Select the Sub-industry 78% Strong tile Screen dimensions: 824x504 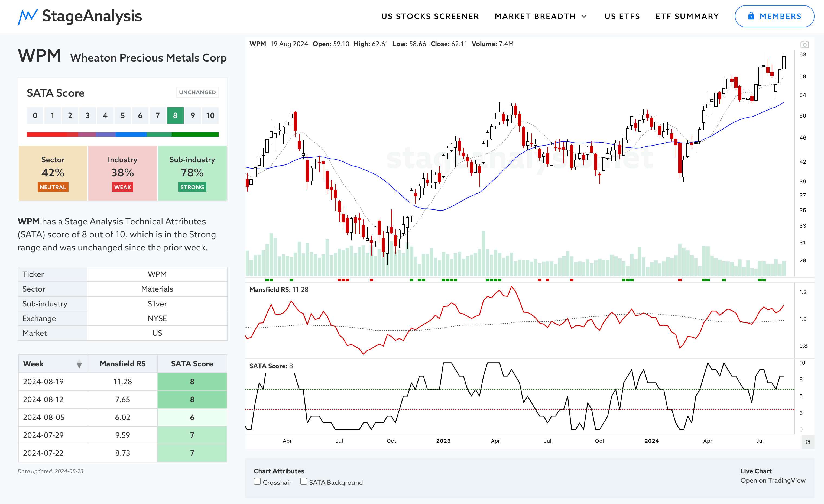click(x=192, y=173)
